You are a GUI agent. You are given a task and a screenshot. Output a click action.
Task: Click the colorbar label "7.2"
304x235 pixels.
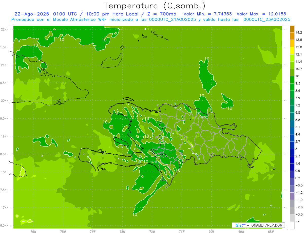pyautogui.click(x=298, y=105)
